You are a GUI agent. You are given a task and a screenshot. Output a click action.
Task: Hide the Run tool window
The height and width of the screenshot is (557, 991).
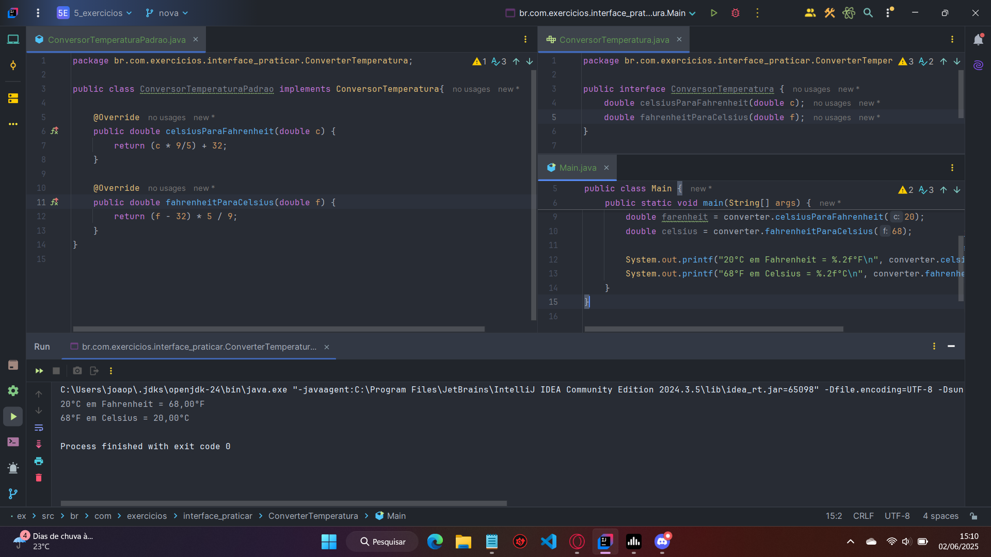[x=951, y=346]
